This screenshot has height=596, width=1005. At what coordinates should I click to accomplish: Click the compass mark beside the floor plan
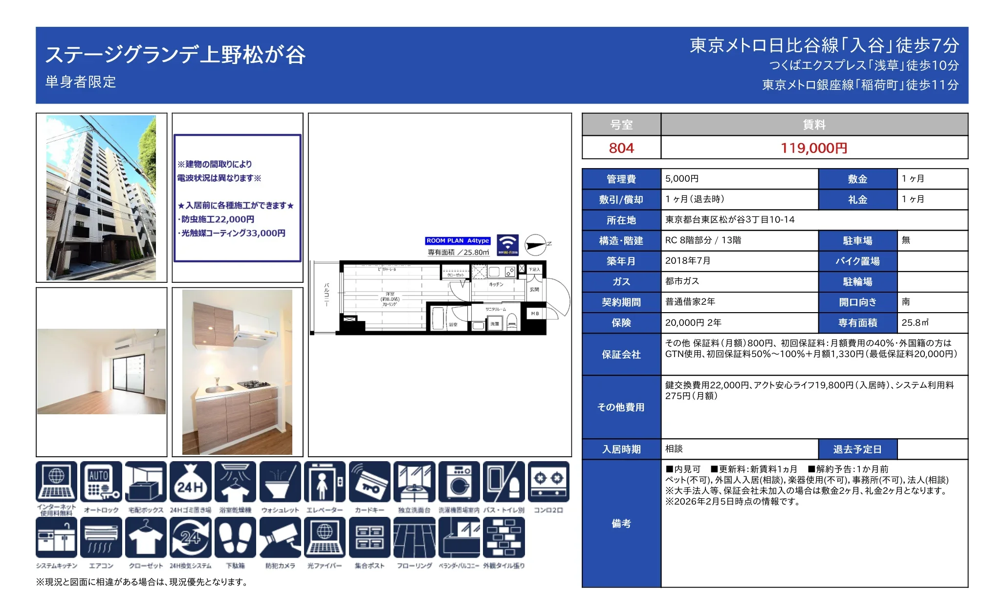pyautogui.click(x=535, y=246)
